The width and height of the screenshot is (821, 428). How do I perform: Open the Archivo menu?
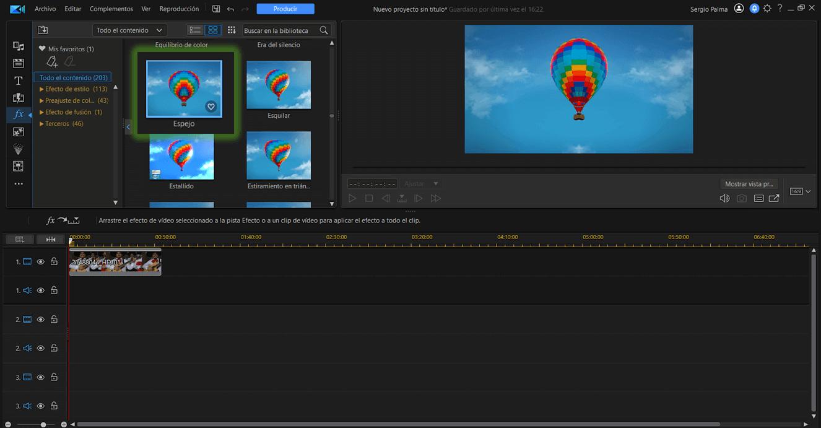coord(45,9)
